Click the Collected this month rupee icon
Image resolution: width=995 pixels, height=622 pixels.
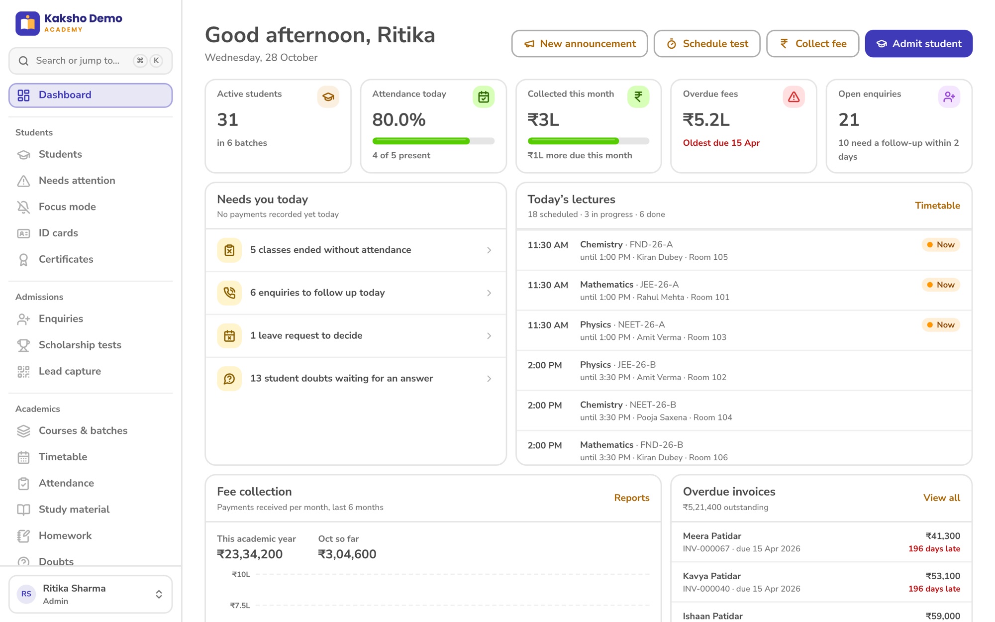tap(638, 97)
